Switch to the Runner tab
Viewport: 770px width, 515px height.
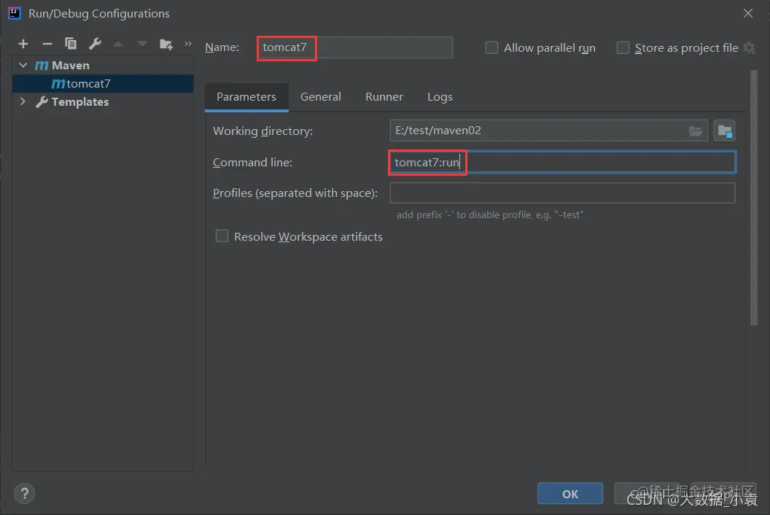tap(384, 97)
